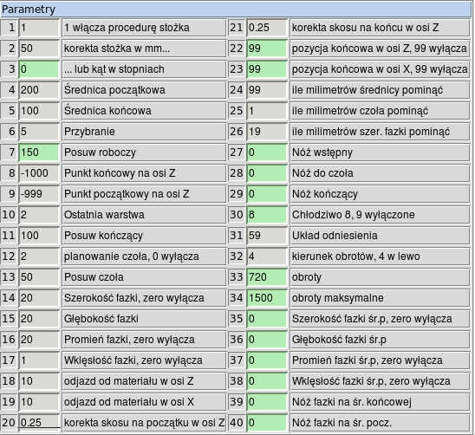This screenshot has height=435, width=475.
Task: Select the Szerokość fazki field in row 14
Action: [39, 298]
